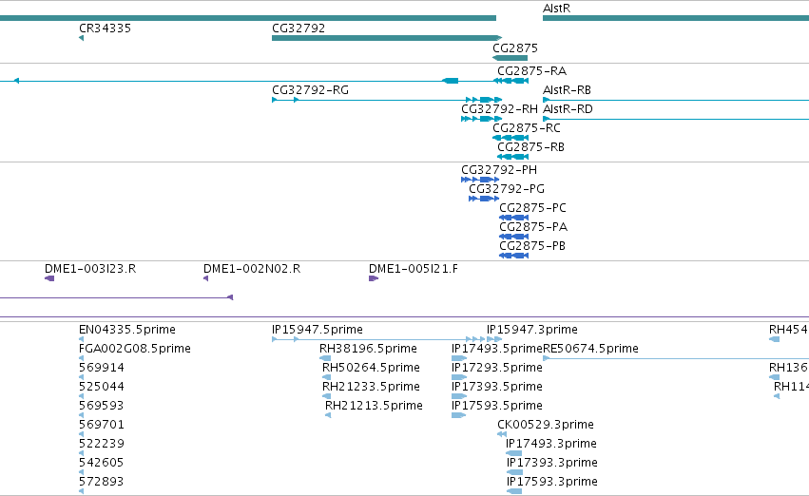Click the 569914 EST entry
Image resolution: width=809 pixels, height=496 pixels.
(102, 368)
